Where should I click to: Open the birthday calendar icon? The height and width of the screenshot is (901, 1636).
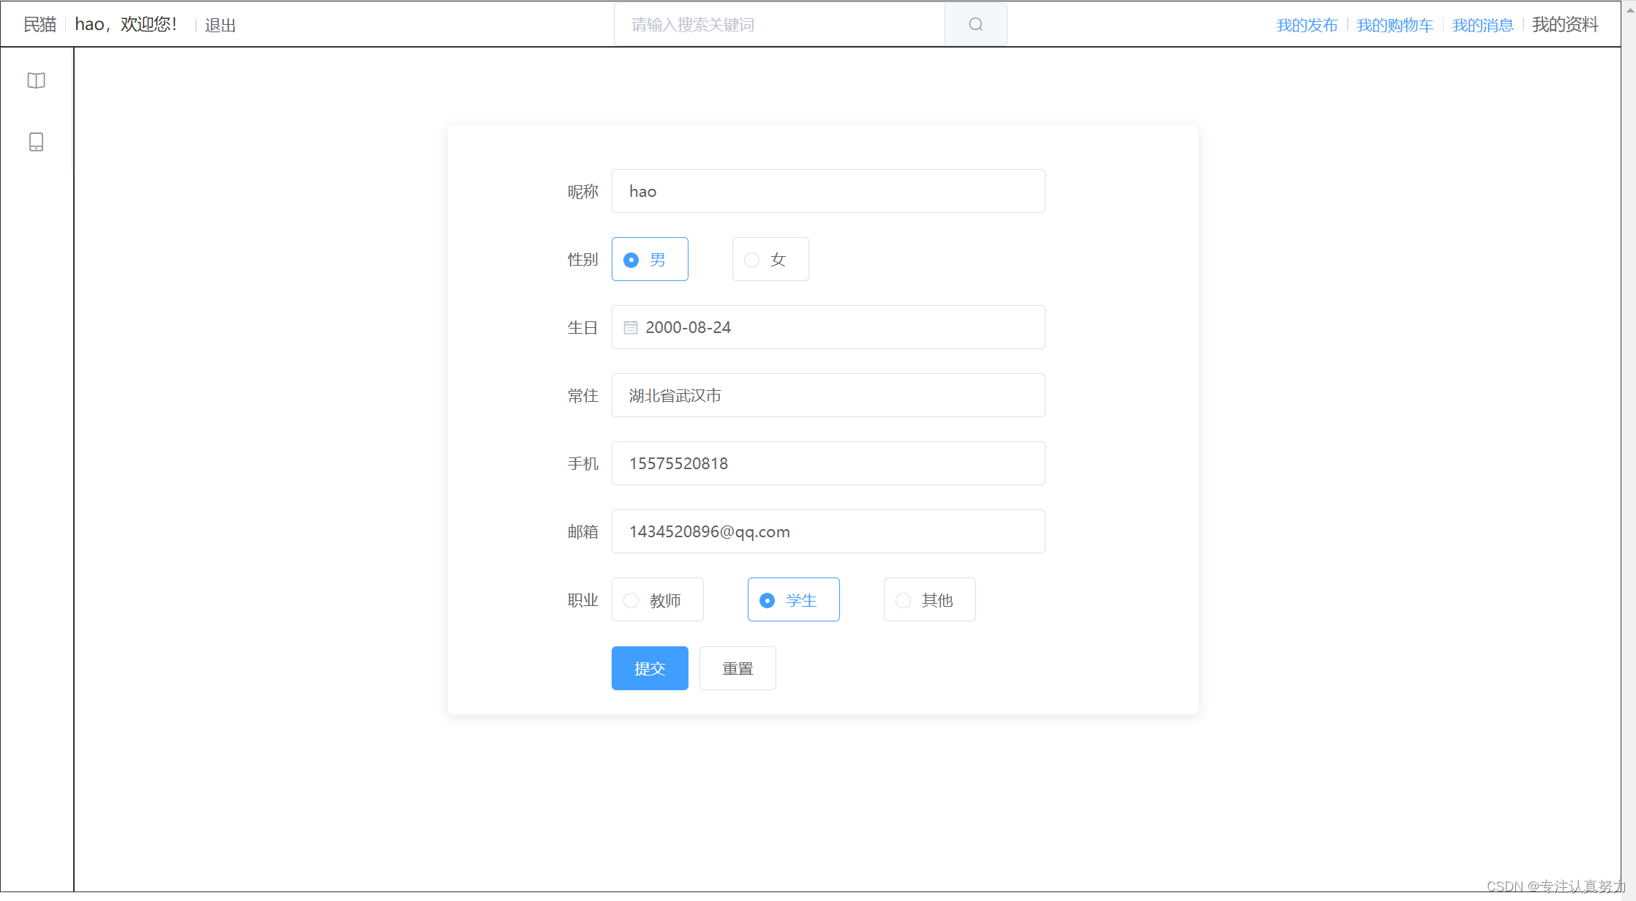630,327
